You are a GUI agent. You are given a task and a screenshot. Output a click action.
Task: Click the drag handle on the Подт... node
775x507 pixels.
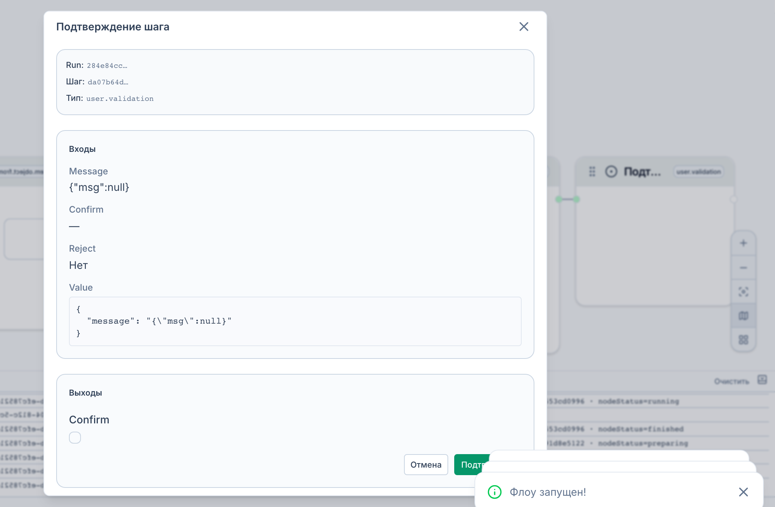tap(592, 172)
